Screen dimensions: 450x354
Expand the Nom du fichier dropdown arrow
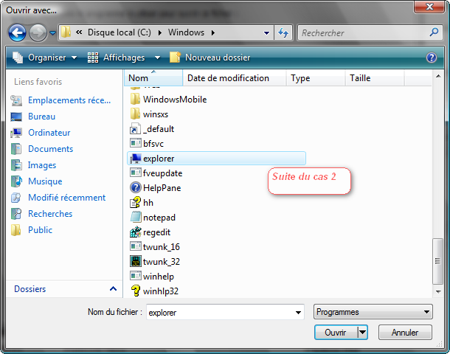(x=299, y=313)
